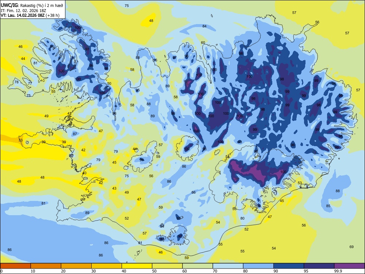This screenshot has width=365, height=274.
Task: Click the purple legend swatch above 99.9
Action: [x=349, y=266]
